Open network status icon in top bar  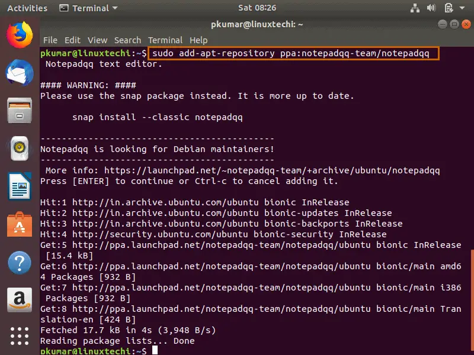pyautogui.click(x=415, y=8)
